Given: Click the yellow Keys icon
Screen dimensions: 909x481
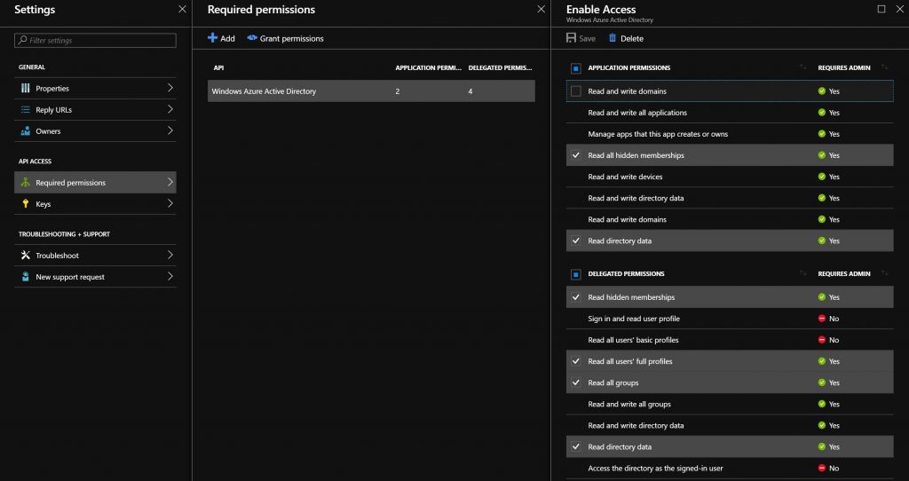Looking at the screenshot, I should tap(26, 204).
